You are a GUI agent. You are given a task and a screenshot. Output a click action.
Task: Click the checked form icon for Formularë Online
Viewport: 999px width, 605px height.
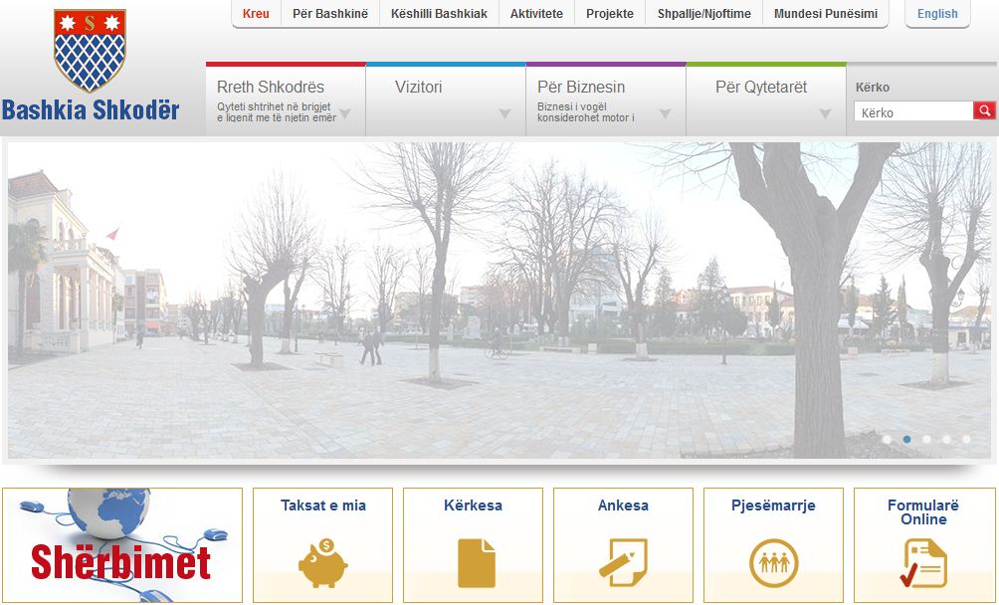[923, 563]
